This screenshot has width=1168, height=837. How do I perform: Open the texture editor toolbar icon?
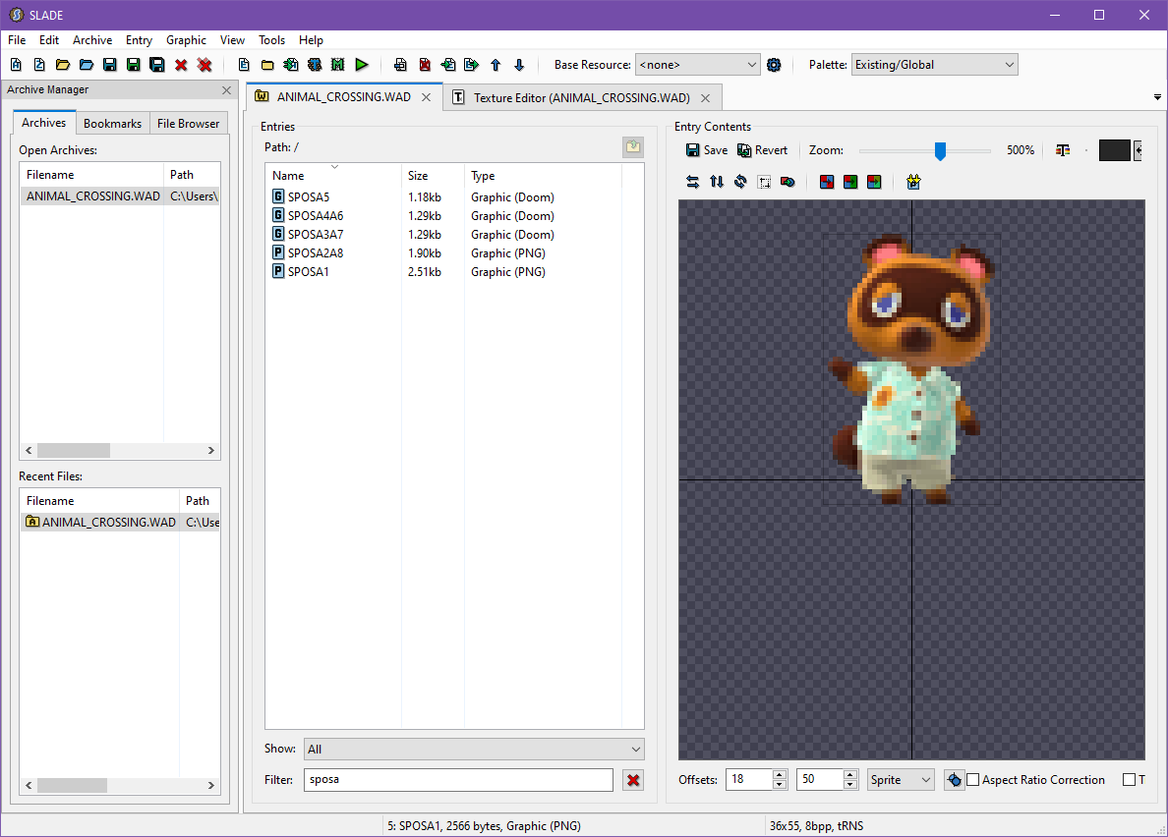[315, 65]
